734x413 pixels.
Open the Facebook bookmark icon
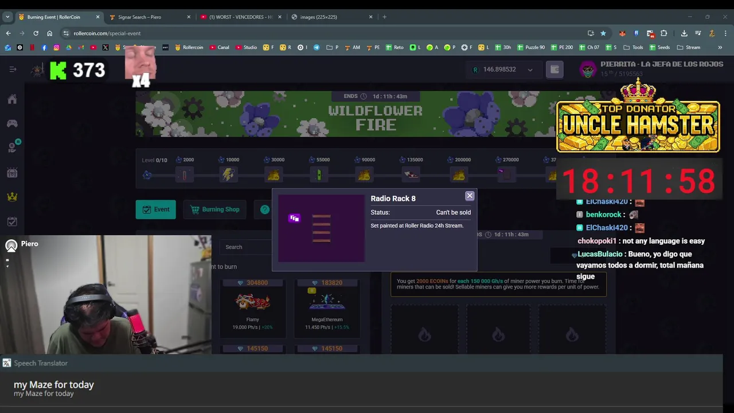click(44, 47)
